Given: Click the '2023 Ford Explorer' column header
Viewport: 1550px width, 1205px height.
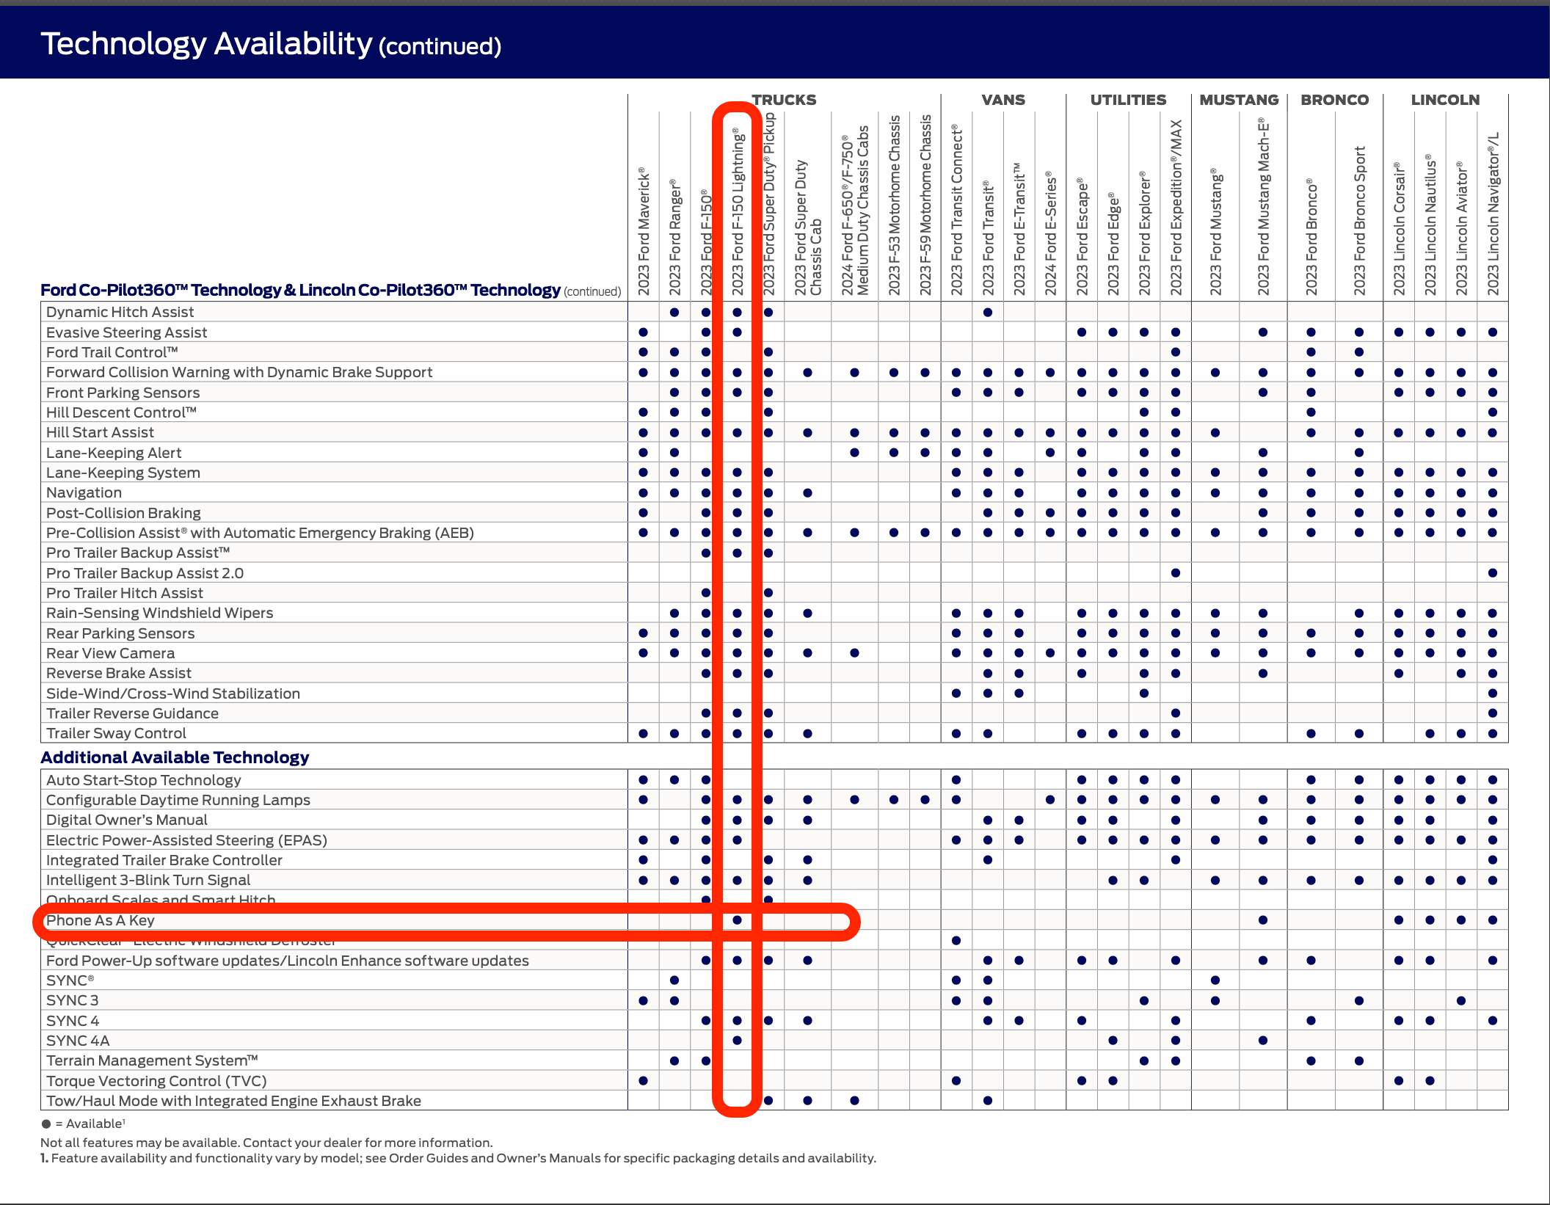Looking at the screenshot, I should (1144, 233).
